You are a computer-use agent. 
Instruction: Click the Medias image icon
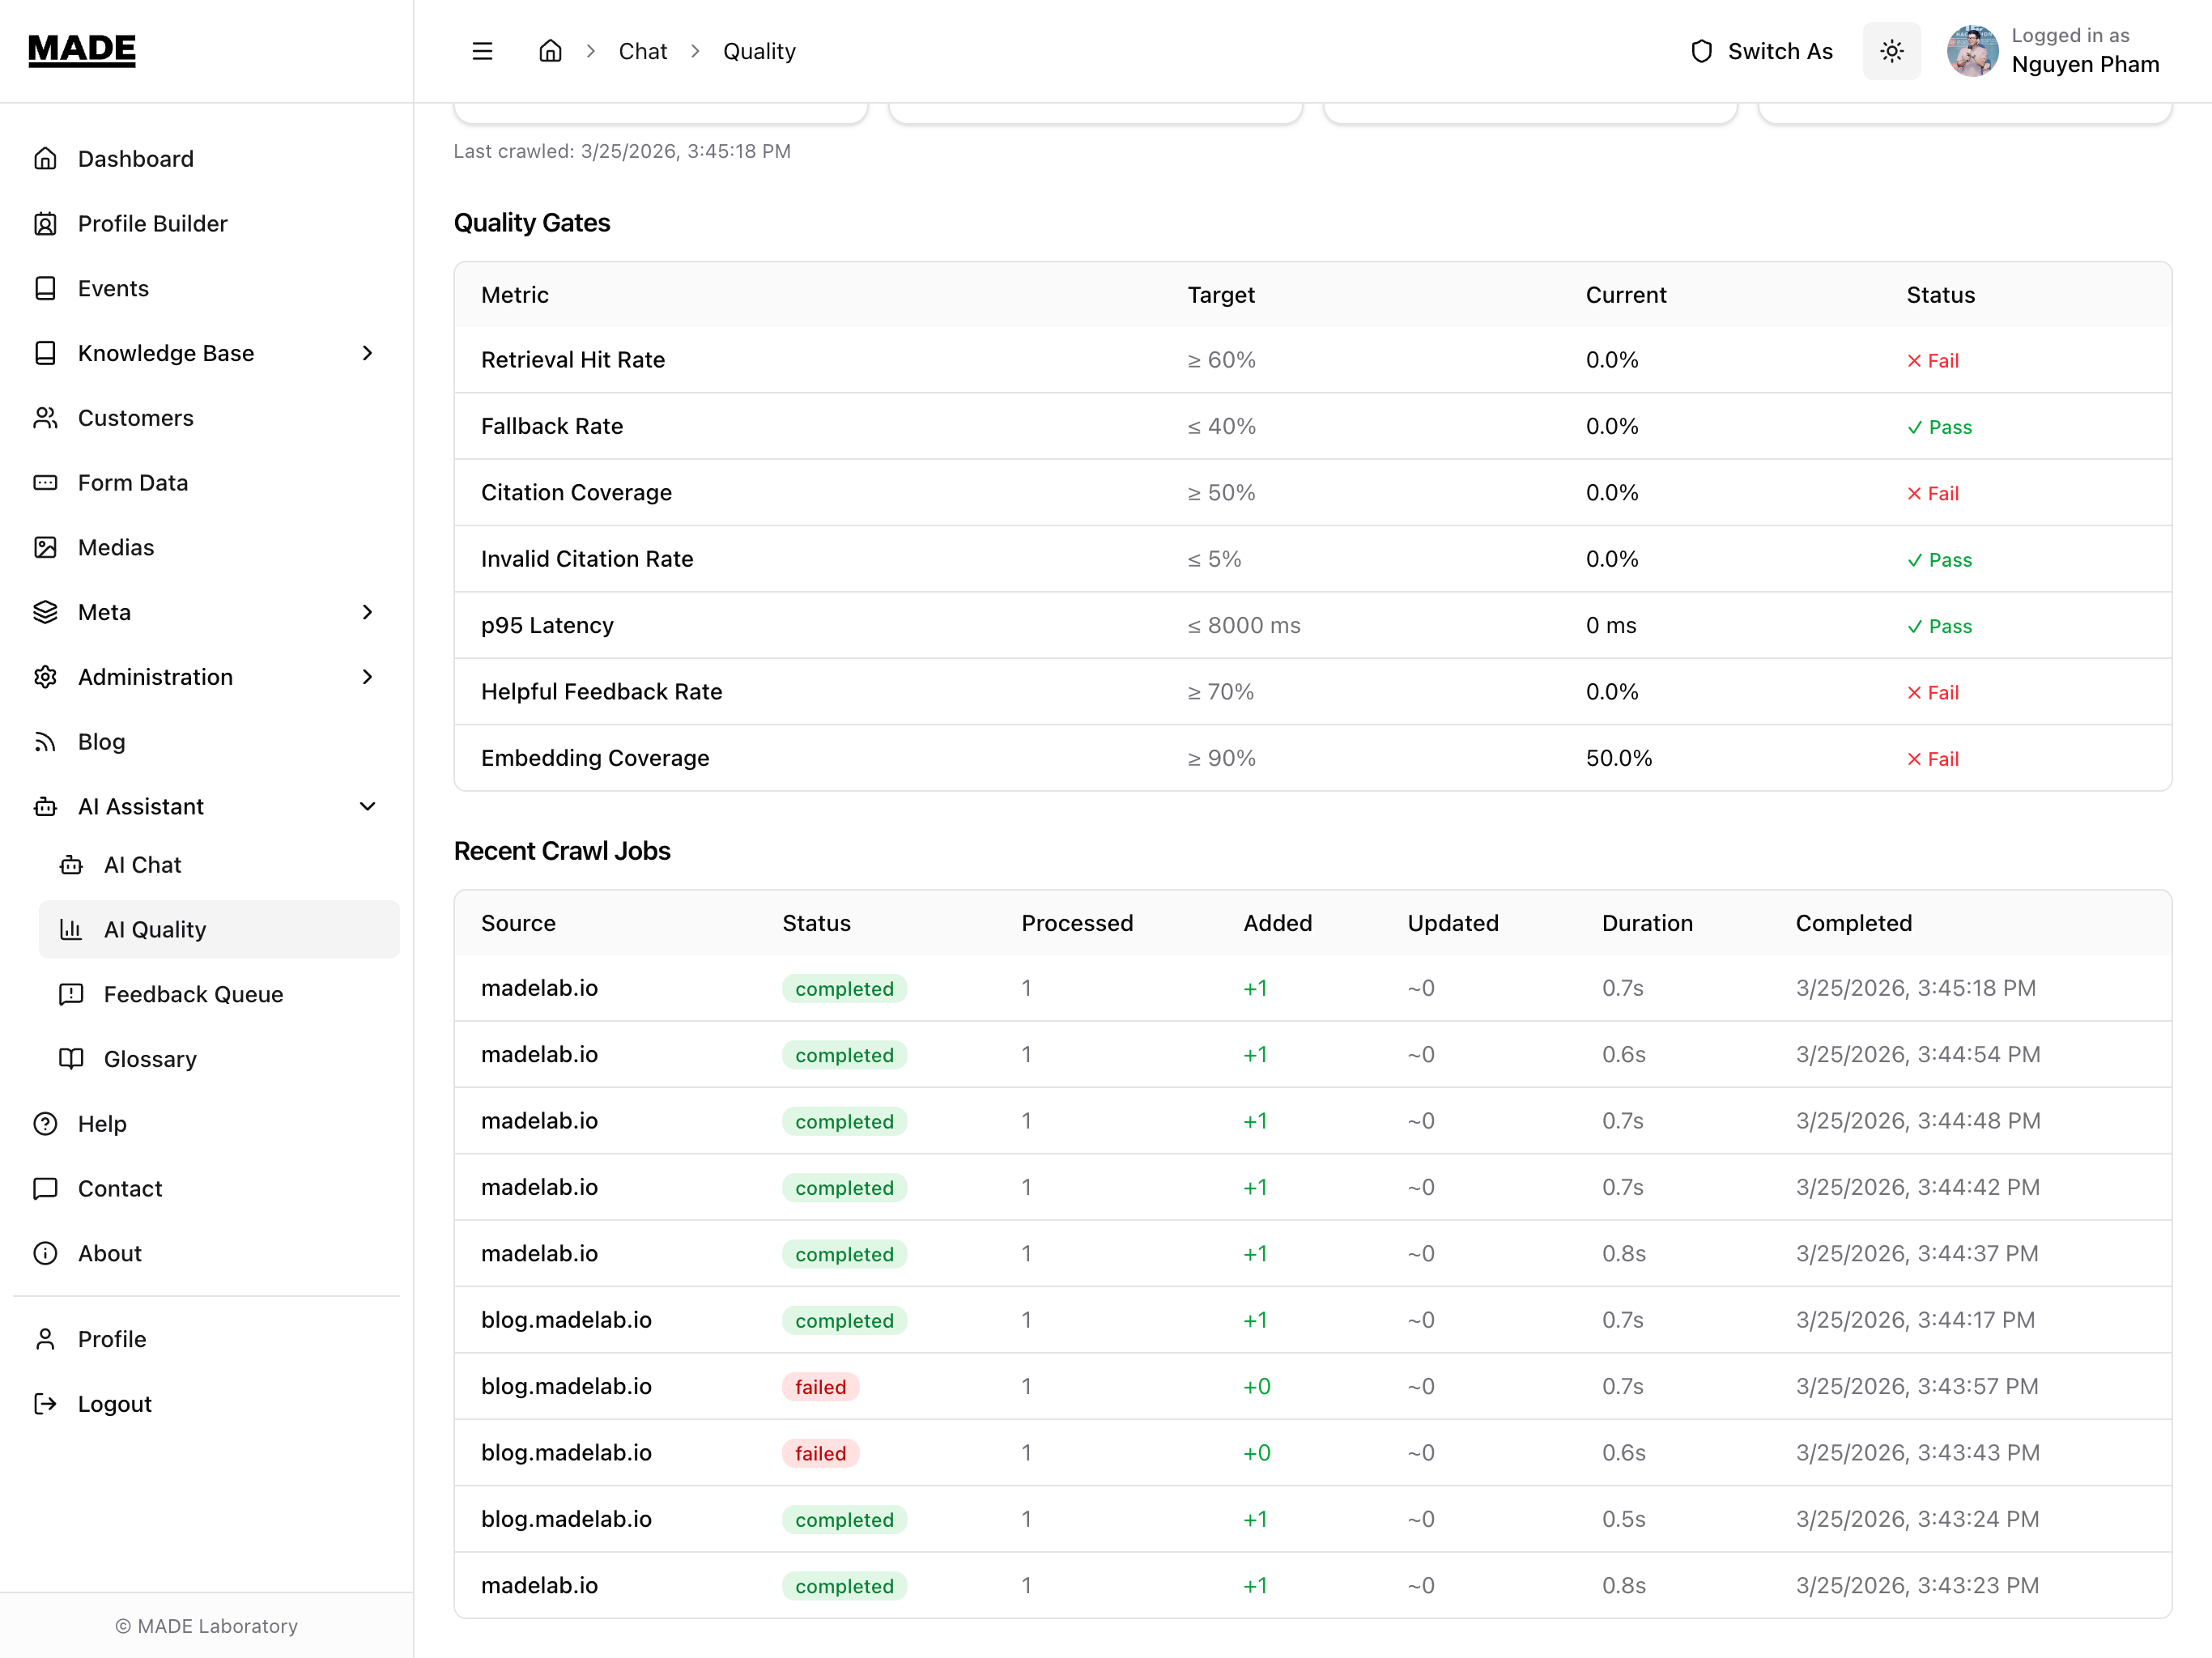coord(46,547)
